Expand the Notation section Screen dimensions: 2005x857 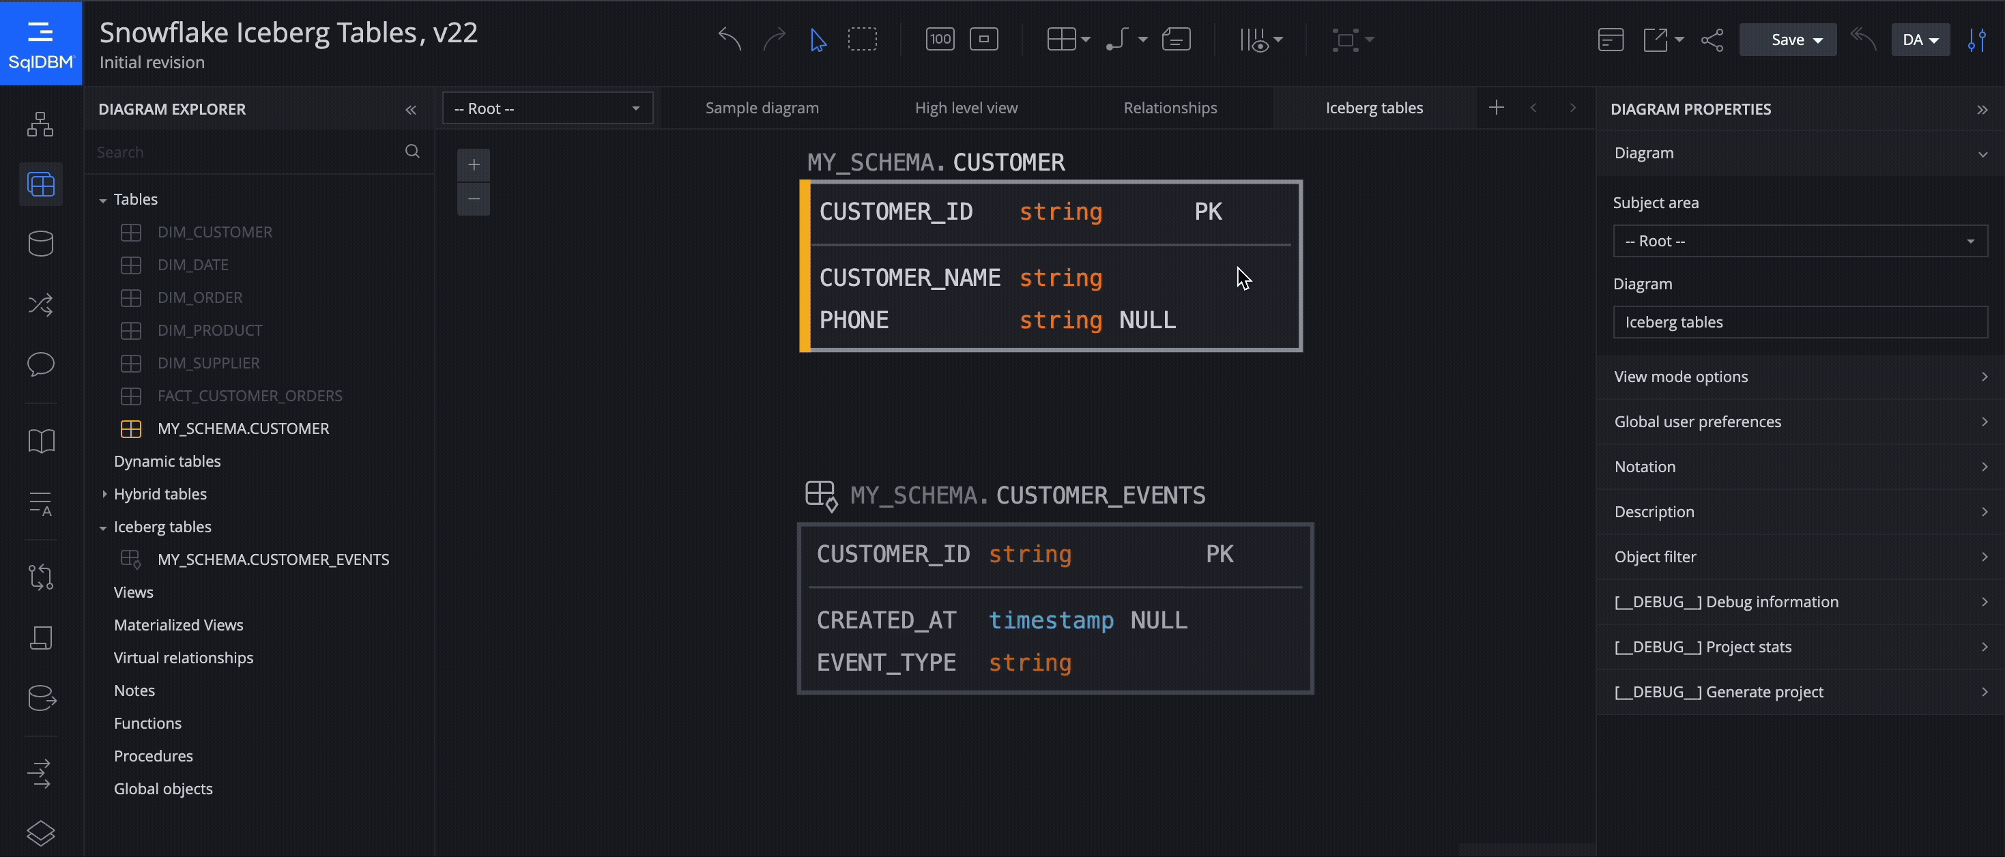tap(1800, 467)
